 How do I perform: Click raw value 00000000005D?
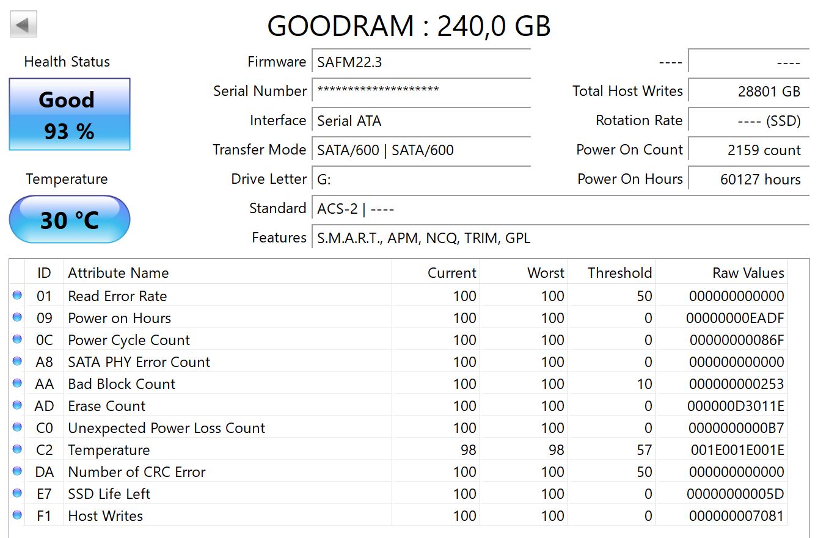[736, 494]
